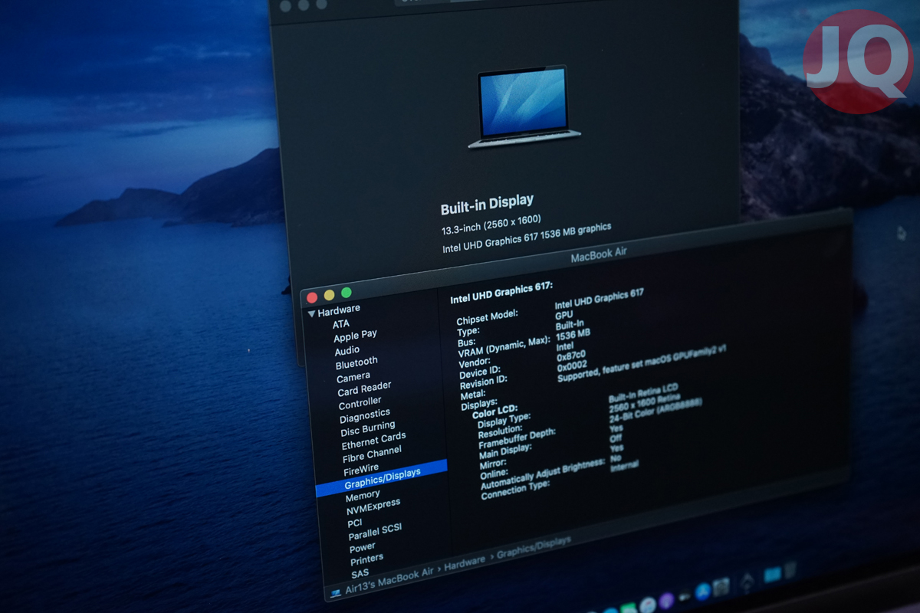Select Ethernet Cards in the sidebar
Viewport: 920px width, 613px height.
click(x=374, y=441)
